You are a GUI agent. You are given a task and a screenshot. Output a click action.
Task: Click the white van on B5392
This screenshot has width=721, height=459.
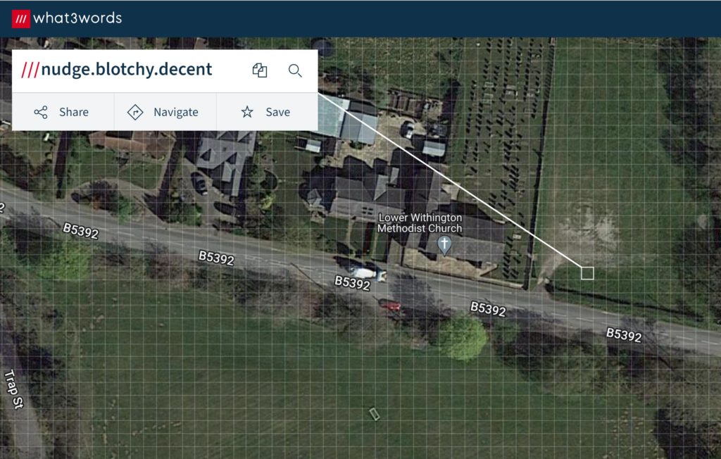click(x=366, y=272)
